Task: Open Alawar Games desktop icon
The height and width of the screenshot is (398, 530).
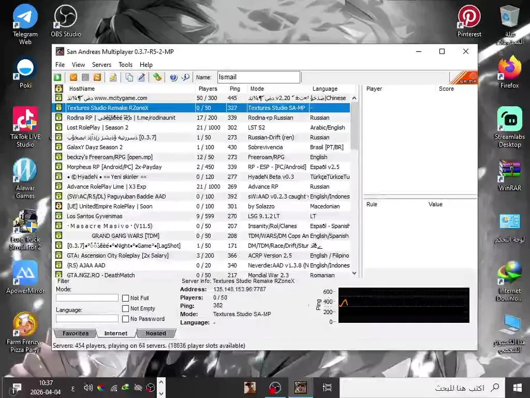Action: (25, 179)
